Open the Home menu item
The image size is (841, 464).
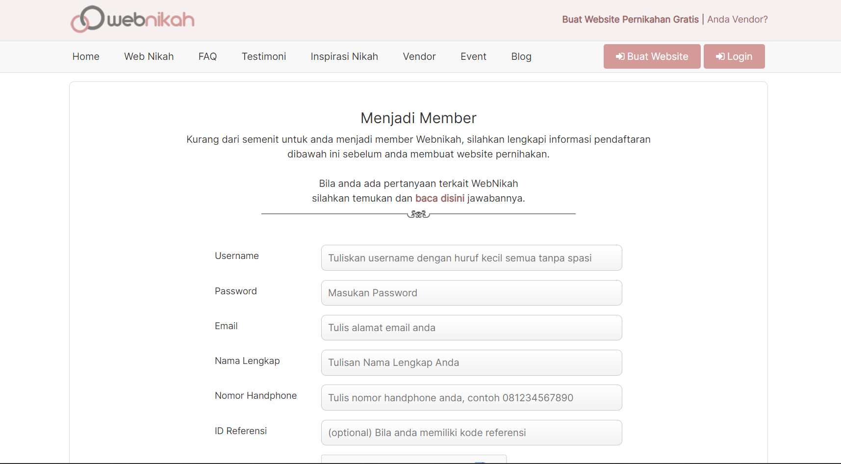pyautogui.click(x=86, y=56)
